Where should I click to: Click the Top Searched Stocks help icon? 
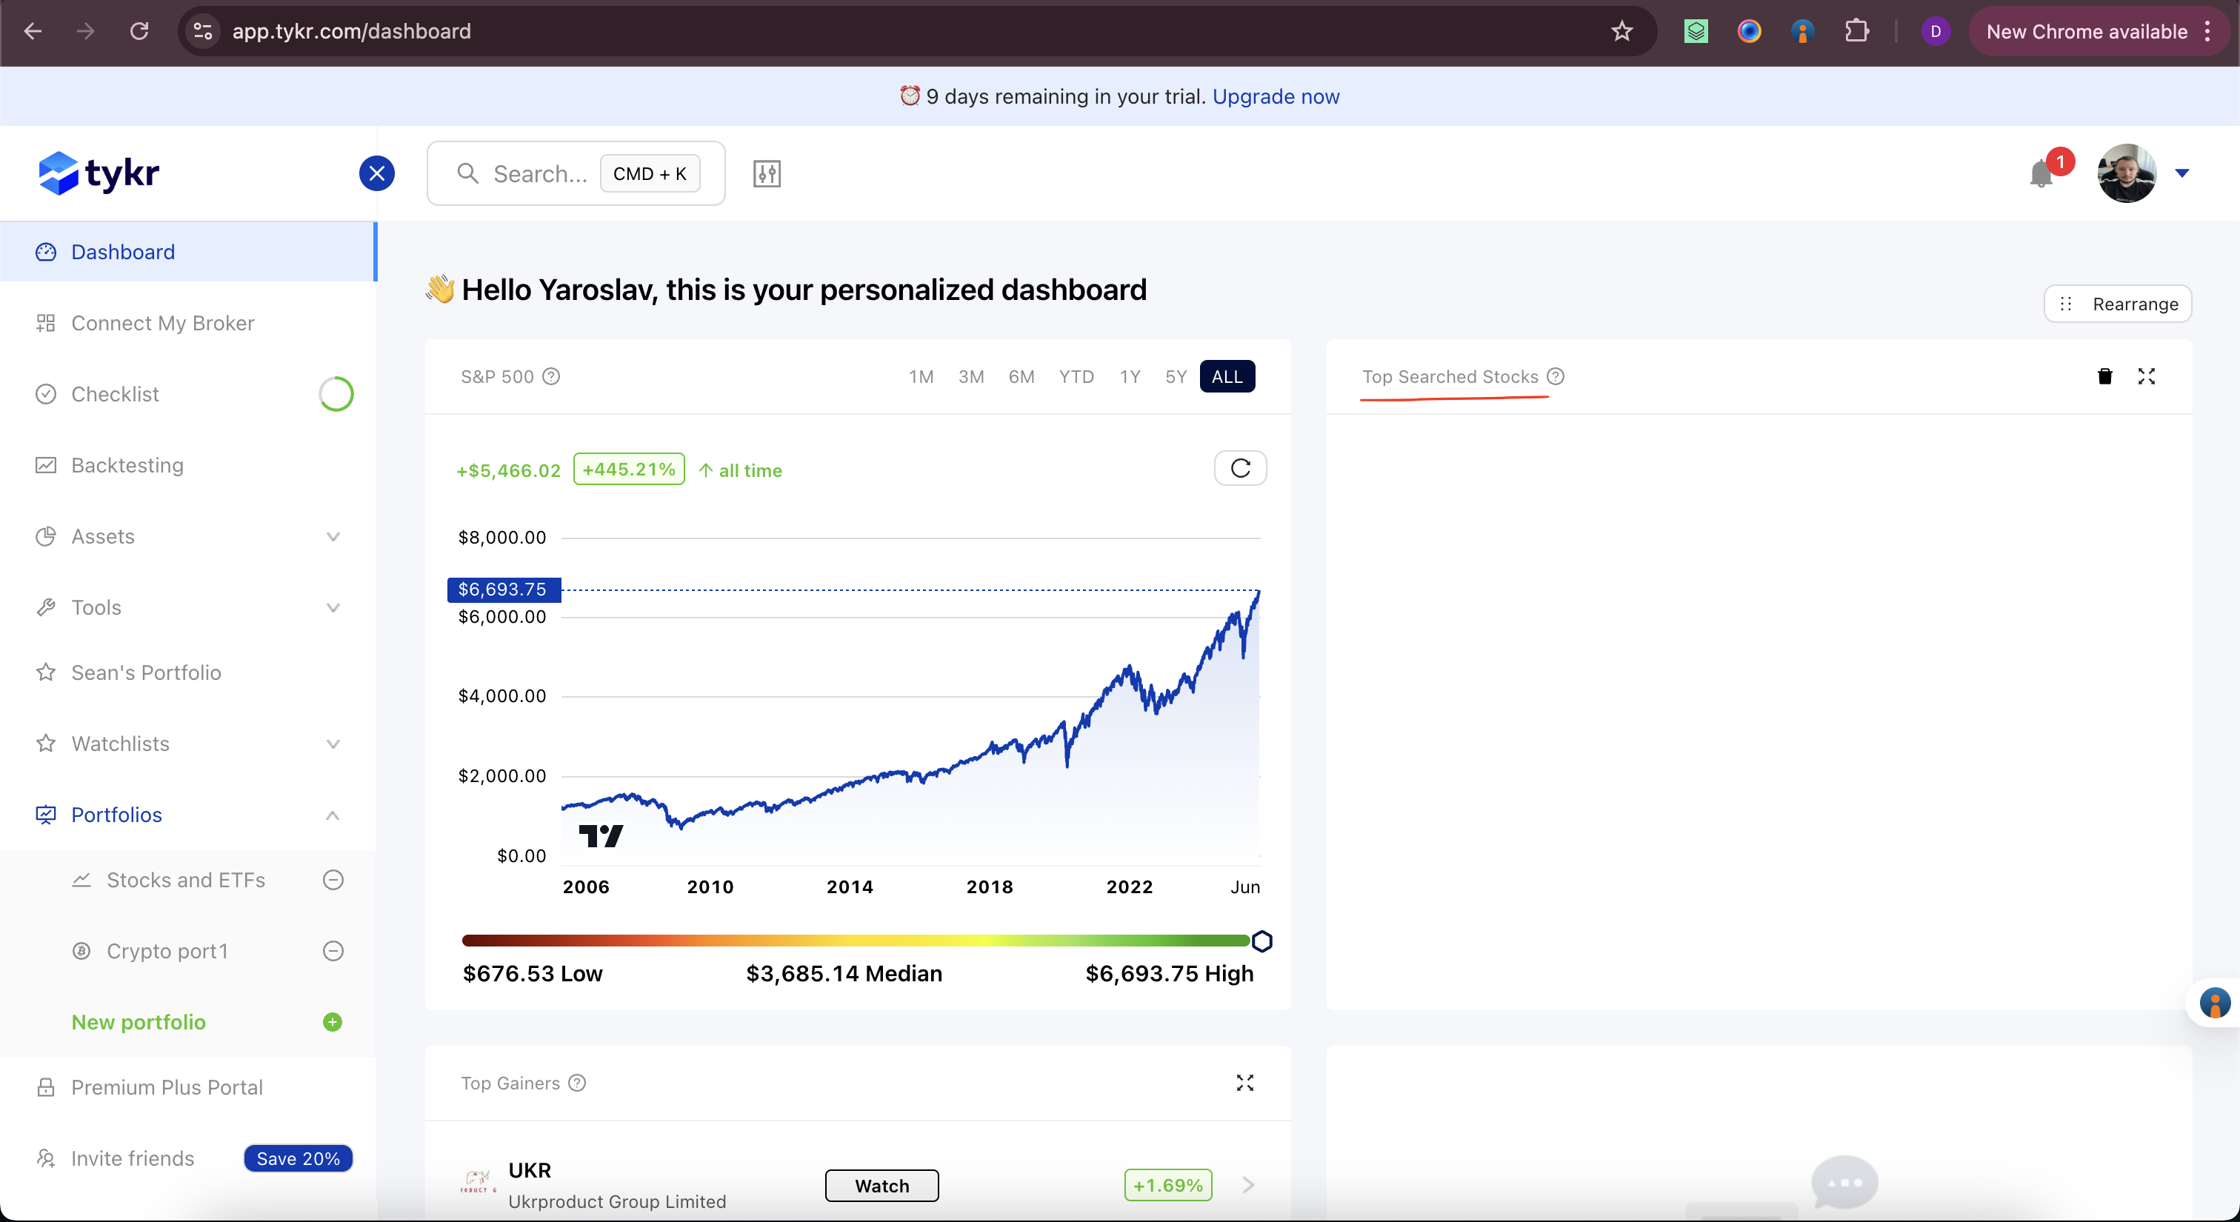point(1556,376)
